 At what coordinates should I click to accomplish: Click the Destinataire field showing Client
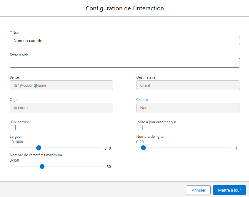pyautogui.click(x=188, y=85)
